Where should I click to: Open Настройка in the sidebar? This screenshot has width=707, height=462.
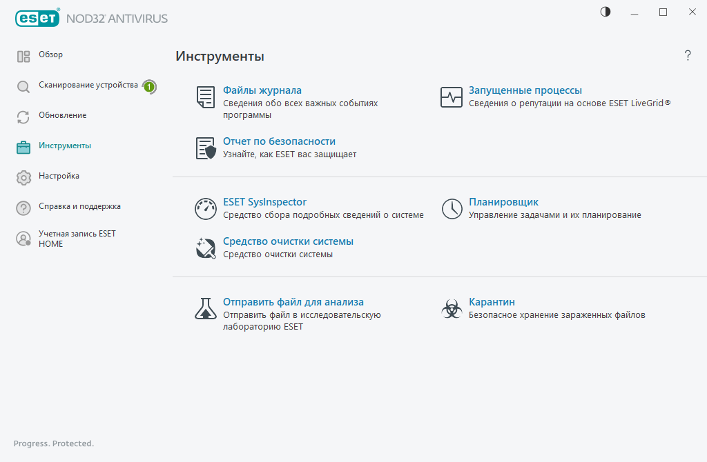pos(59,176)
